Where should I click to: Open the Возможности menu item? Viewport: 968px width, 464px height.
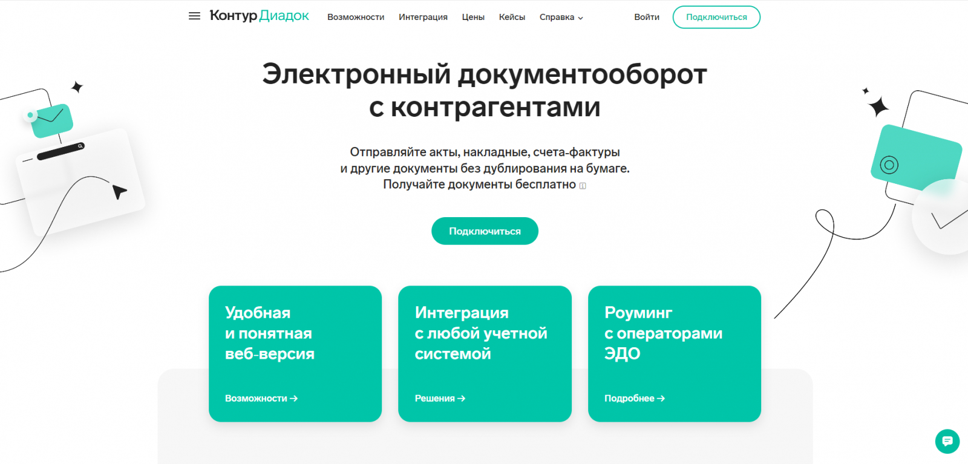tap(356, 17)
